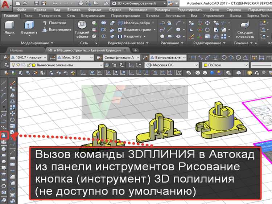Switch to the Поверхность ribbon tab
This screenshot has height=204, width=272.
[x=50, y=16]
